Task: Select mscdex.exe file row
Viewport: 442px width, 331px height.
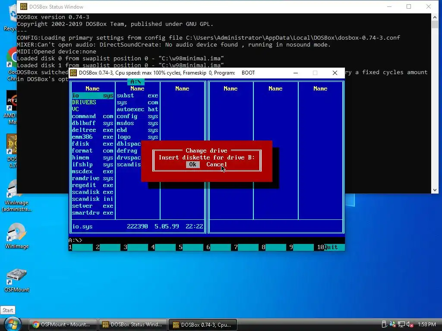Action: (x=92, y=172)
